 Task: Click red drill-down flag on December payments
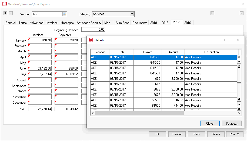pos(56,102)
